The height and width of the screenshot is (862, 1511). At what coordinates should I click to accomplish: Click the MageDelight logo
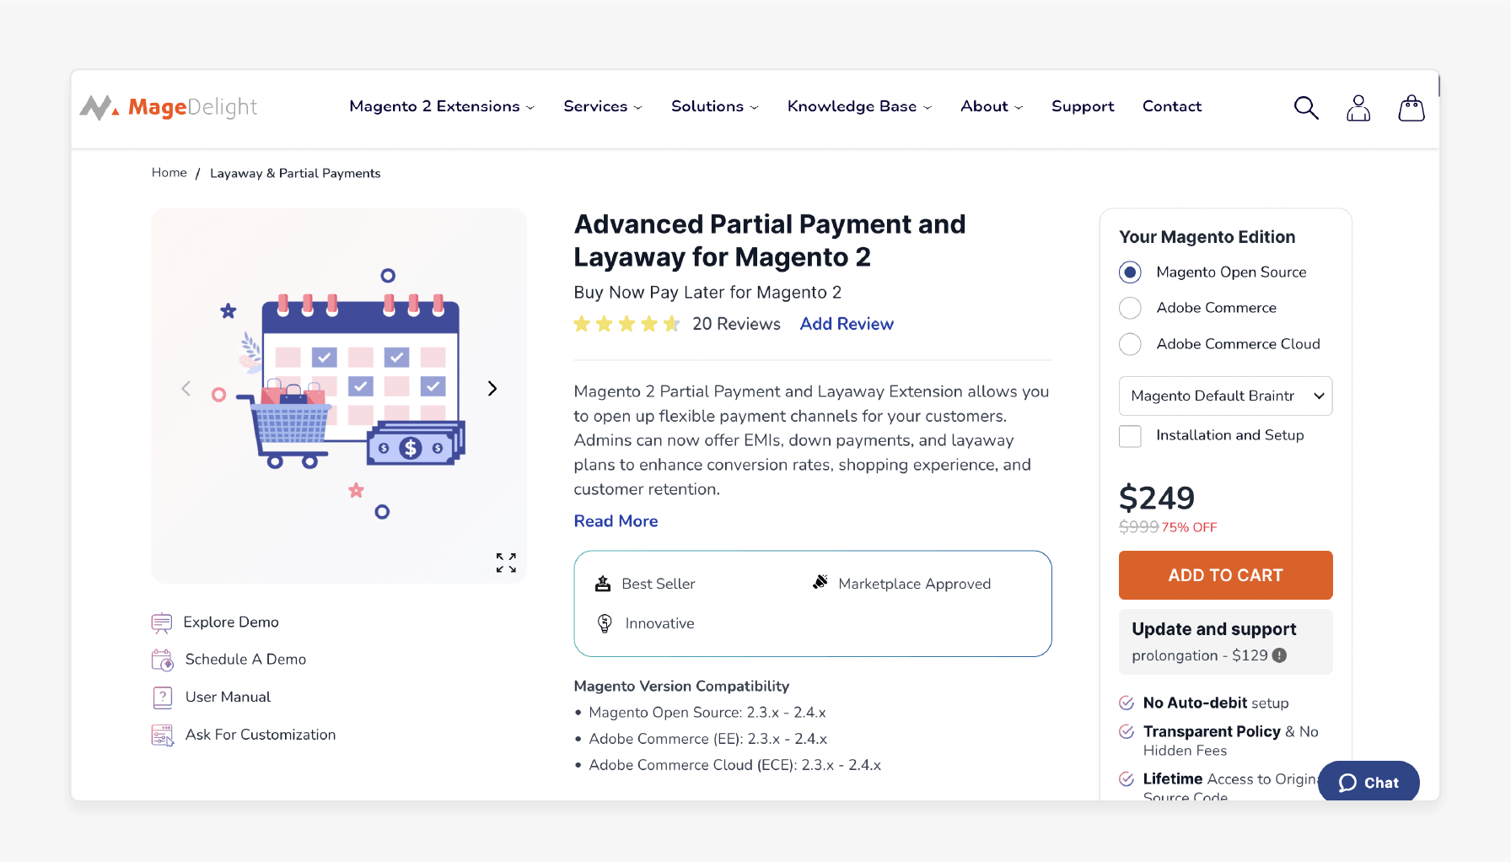click(169, 107)
